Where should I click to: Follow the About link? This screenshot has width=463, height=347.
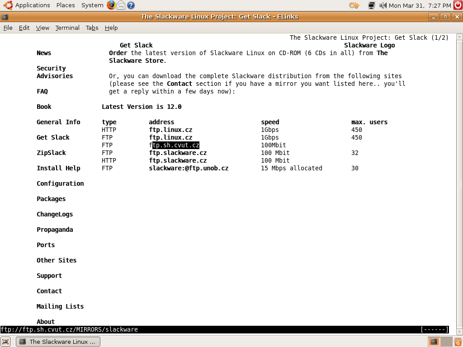click(x=46, y=322)
